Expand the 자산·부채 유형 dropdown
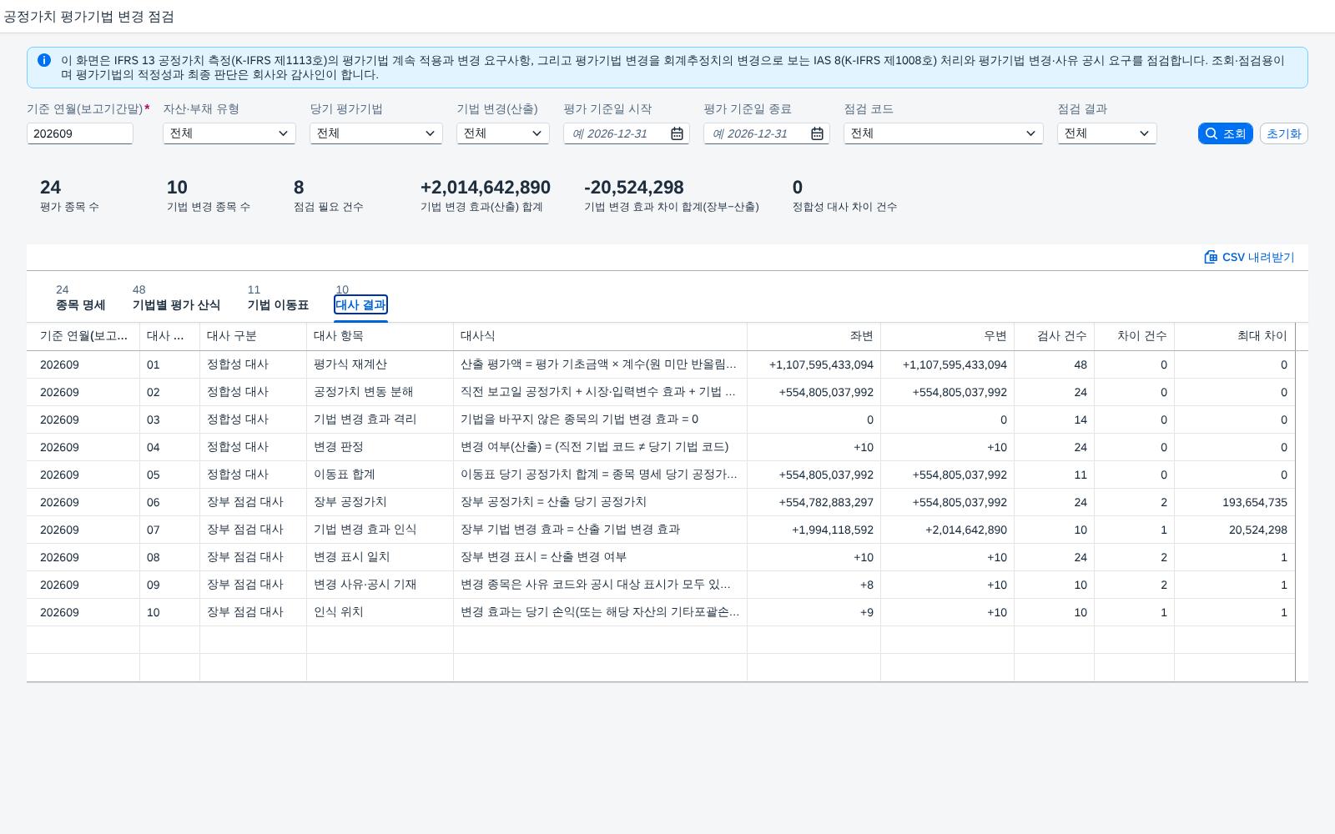 (283, 133)
